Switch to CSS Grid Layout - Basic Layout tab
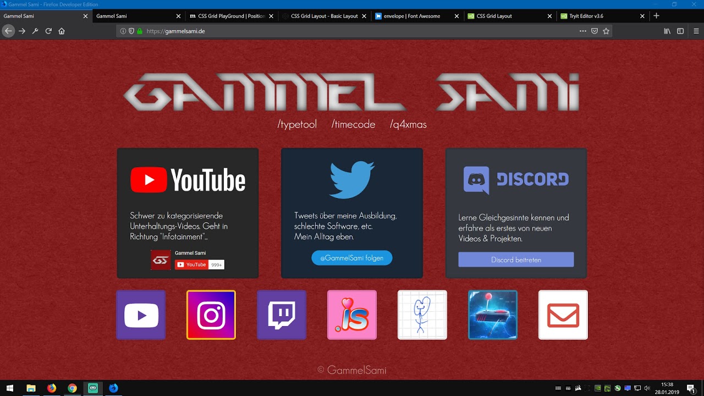 pyautogui.click(x=324, y=16)
